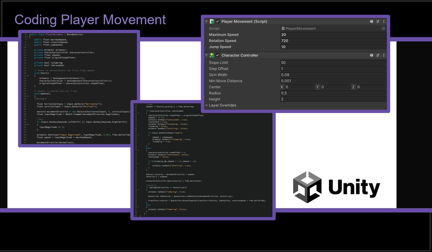The image size is (432, 252).
Task: Expand the Layer Overrides section
Action: [207, 105]
